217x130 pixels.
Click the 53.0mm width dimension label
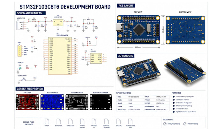pos(138,47)
